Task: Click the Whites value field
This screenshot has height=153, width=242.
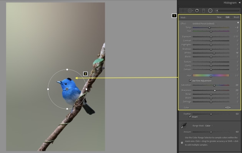Action: point(237,53)
